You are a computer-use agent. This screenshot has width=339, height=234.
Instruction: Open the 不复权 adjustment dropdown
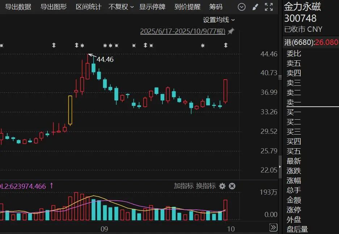[x=121, y=7]
